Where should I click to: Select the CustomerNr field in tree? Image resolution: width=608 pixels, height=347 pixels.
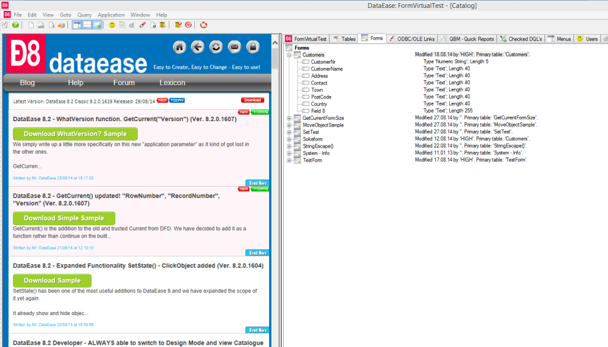pyautogui.click(x=323, y=62)
